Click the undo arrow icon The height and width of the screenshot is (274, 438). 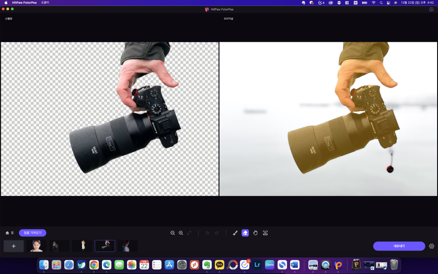[x=208, y=233]
